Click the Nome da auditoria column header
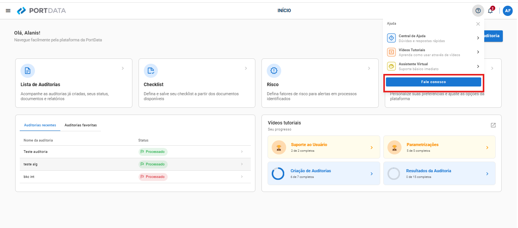 tap(38, 140)
